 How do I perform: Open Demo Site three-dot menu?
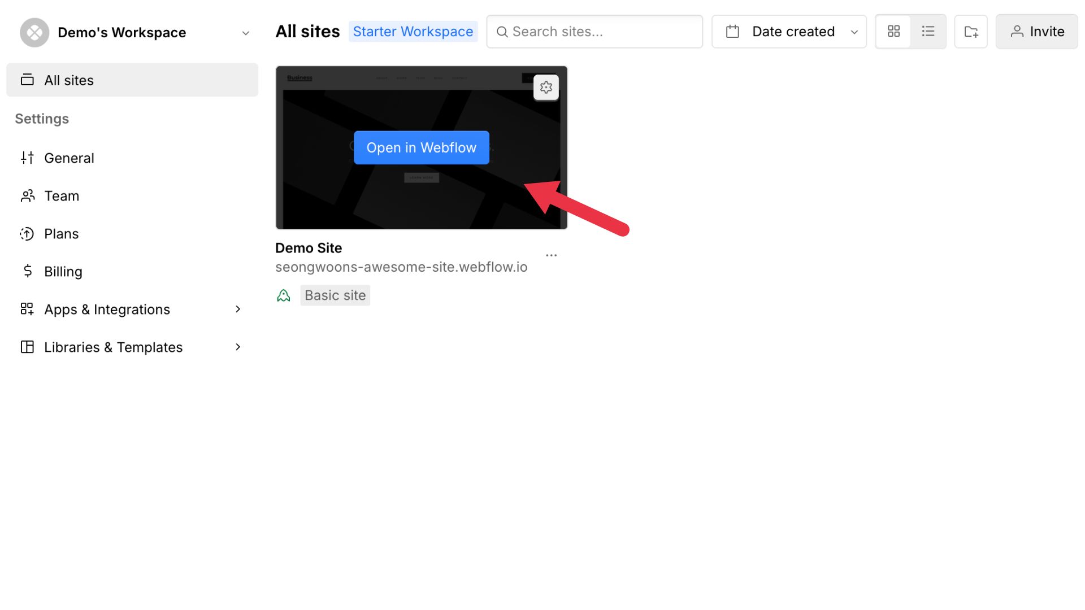point(552,255)
